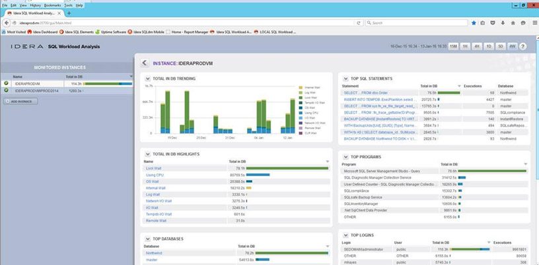Screen dimensions: 539x265
Task: Open the Idera SQL Elements bookmark
Action: click(77, 32)
